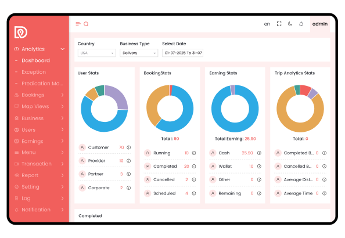The height and width of the screenshot is (238, 345).
Task: Expand the Earnings sidebar menu
Action: point(39,141)
